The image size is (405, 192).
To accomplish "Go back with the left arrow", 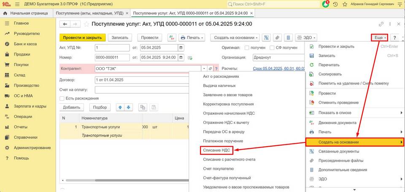I will coord(65,24).
